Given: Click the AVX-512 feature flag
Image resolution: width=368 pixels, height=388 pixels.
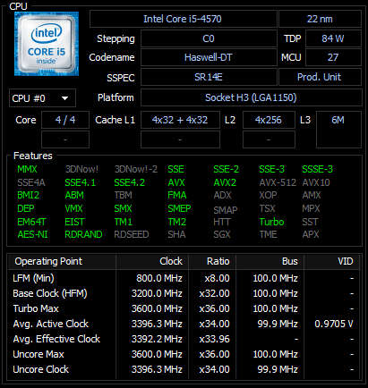Looking at the screenshot, I should tap(278, 182).
